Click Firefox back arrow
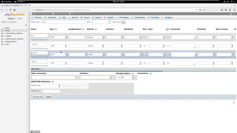 [x=3, y=10]
